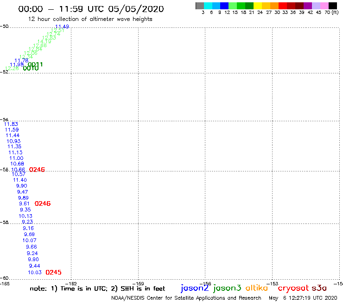The height and width of the screenshot is (302, 343).
Task: Click the lavender swatch in the color scale
Action: pyautogui.click(x=316, y=6)
